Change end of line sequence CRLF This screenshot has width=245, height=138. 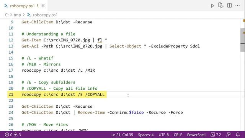pos(178,135)
